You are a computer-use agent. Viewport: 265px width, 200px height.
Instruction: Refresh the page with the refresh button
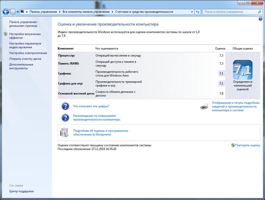pos(197,12)
